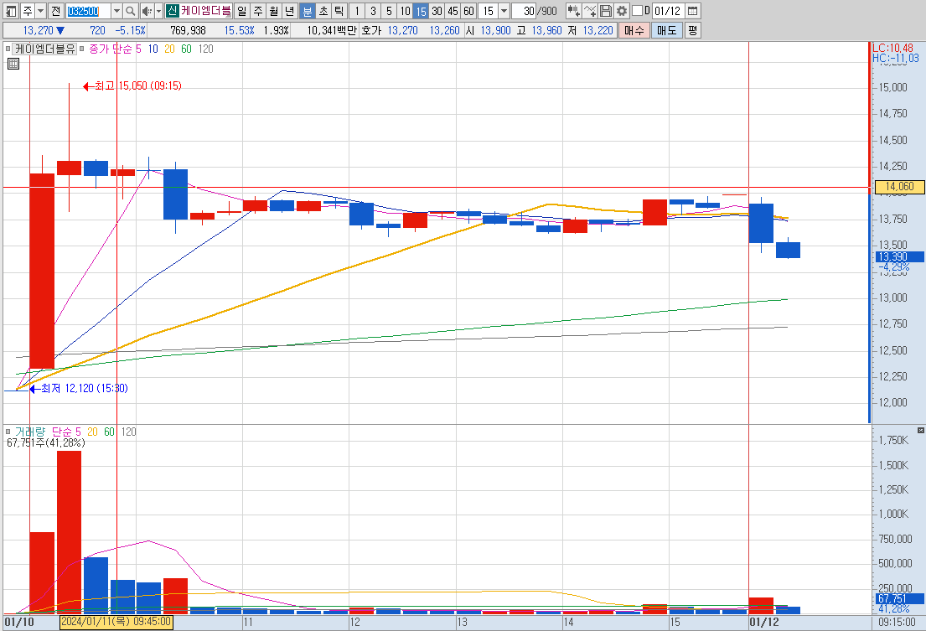Toggle the D checkbox
Viewport: 926px width, 631px height.
tap(637, 11)
